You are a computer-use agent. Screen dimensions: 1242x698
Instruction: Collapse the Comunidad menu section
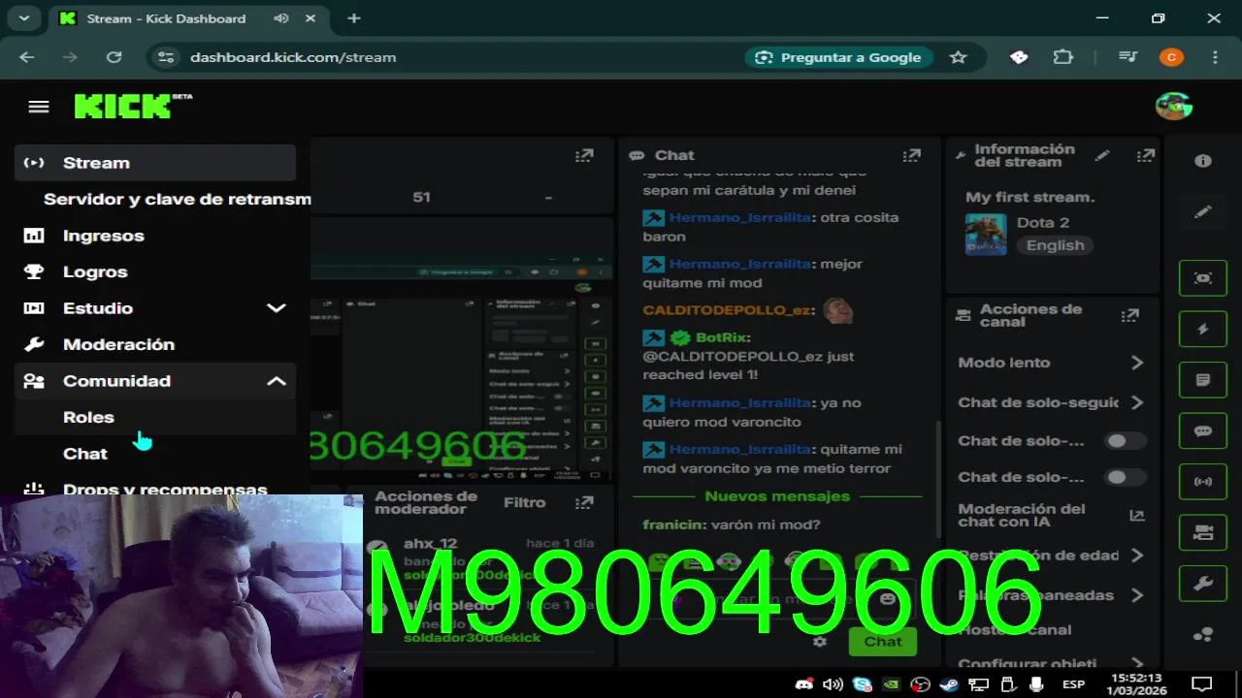click(x=277, y=381)
